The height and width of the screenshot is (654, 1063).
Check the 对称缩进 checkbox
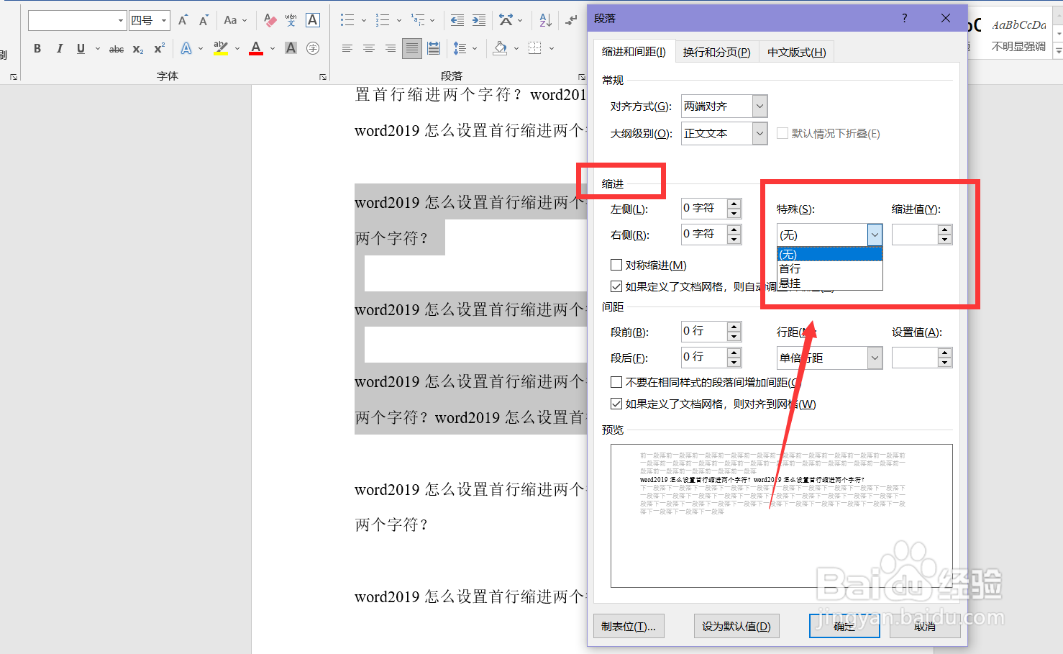616,265
